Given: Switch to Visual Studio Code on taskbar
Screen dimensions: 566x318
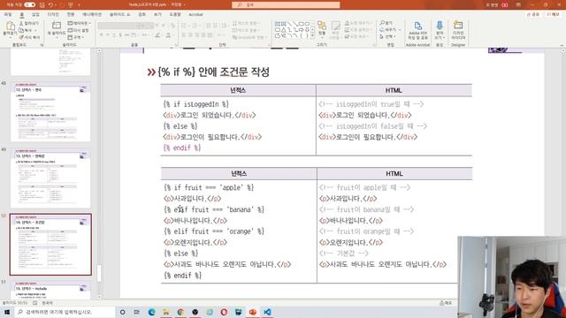Looking at the screenshot, I should [x=267, y=312].
